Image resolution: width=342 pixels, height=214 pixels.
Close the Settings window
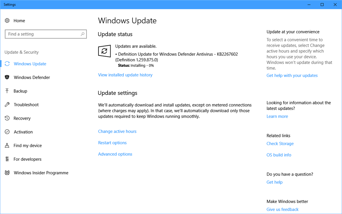(335, 5)
